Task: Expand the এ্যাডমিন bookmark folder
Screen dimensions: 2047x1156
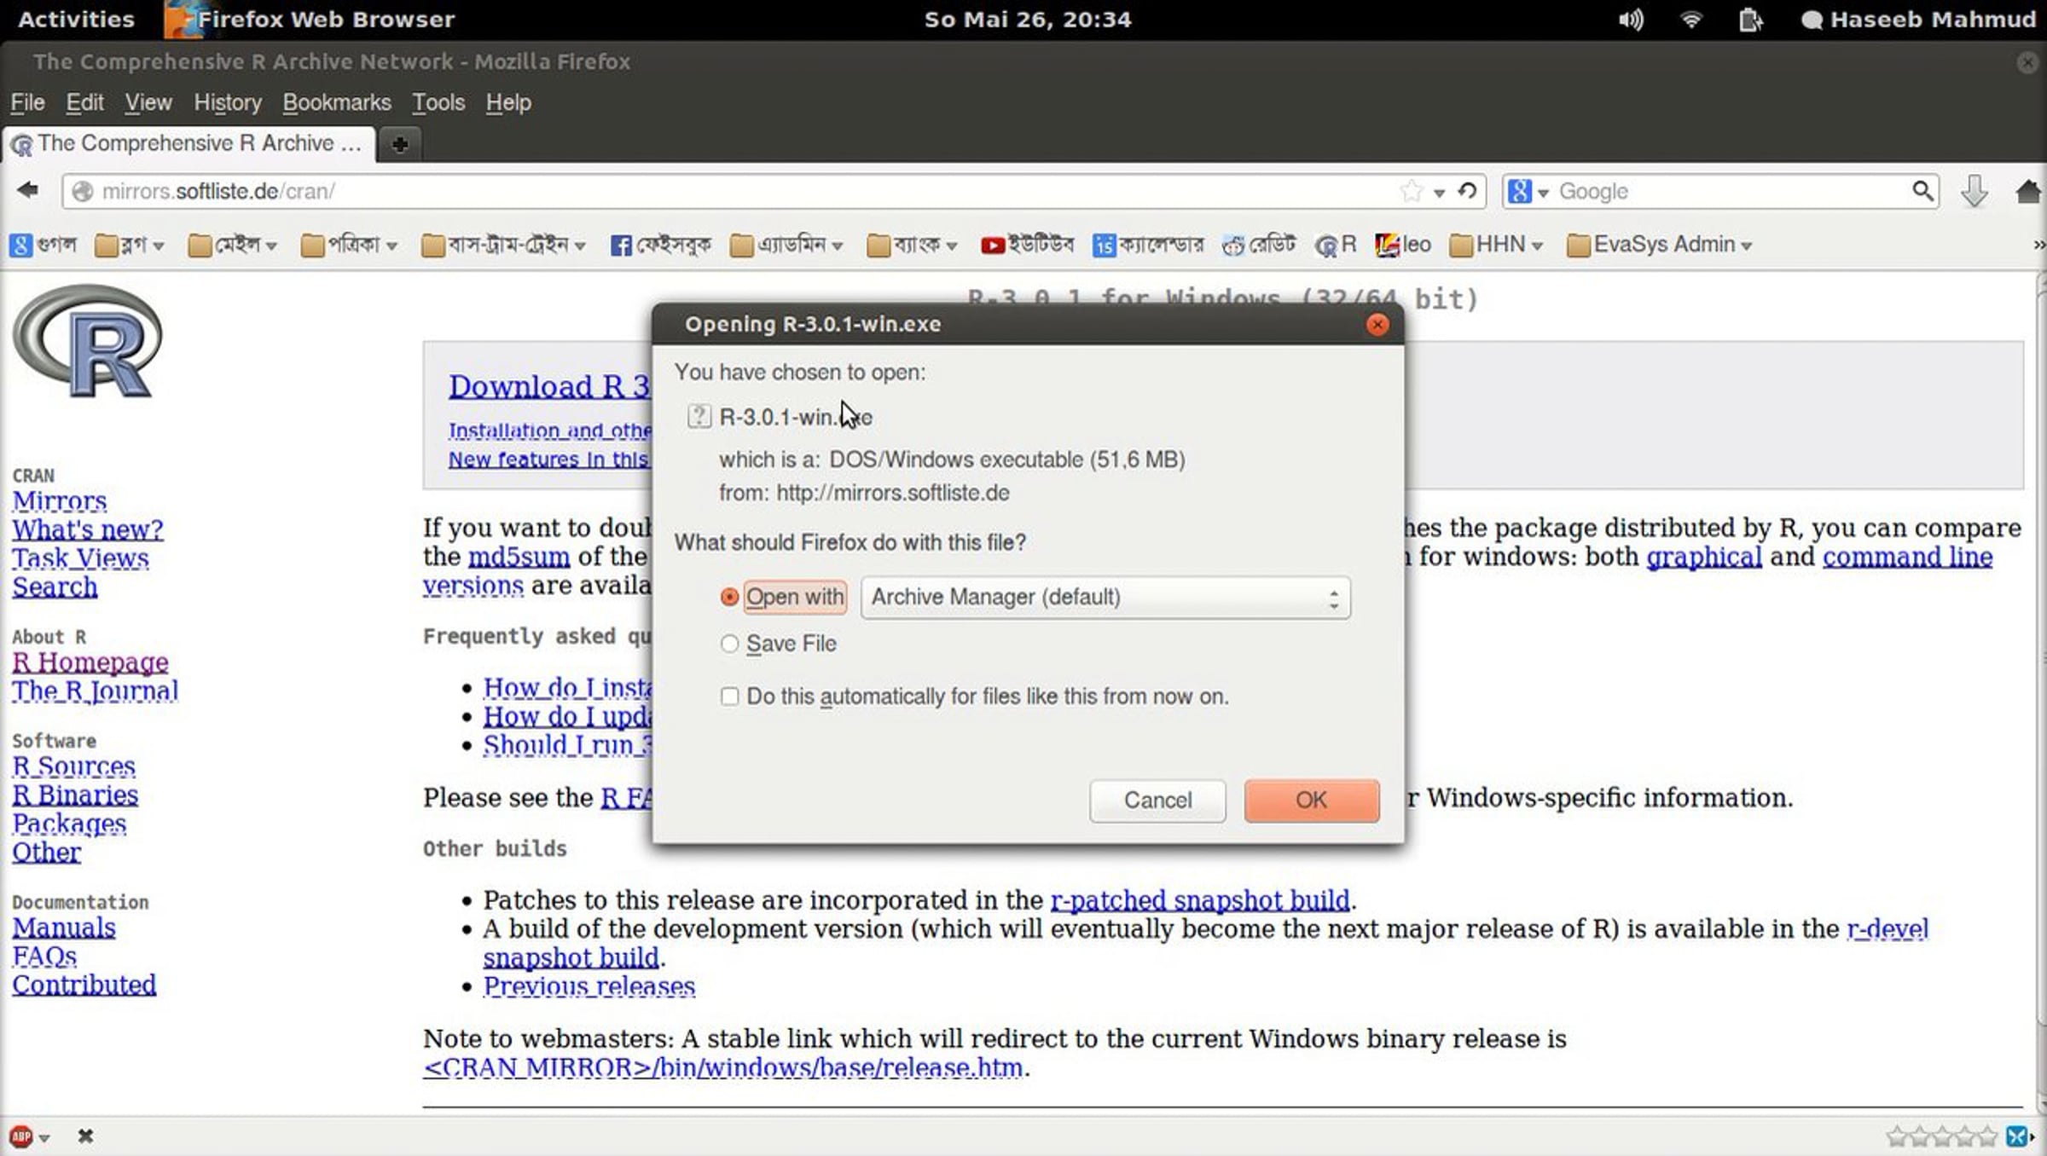Action: click(x=787, y=245)
